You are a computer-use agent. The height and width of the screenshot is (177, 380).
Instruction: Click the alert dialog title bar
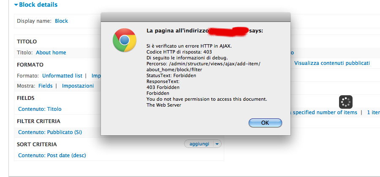[x=195, y=17]
